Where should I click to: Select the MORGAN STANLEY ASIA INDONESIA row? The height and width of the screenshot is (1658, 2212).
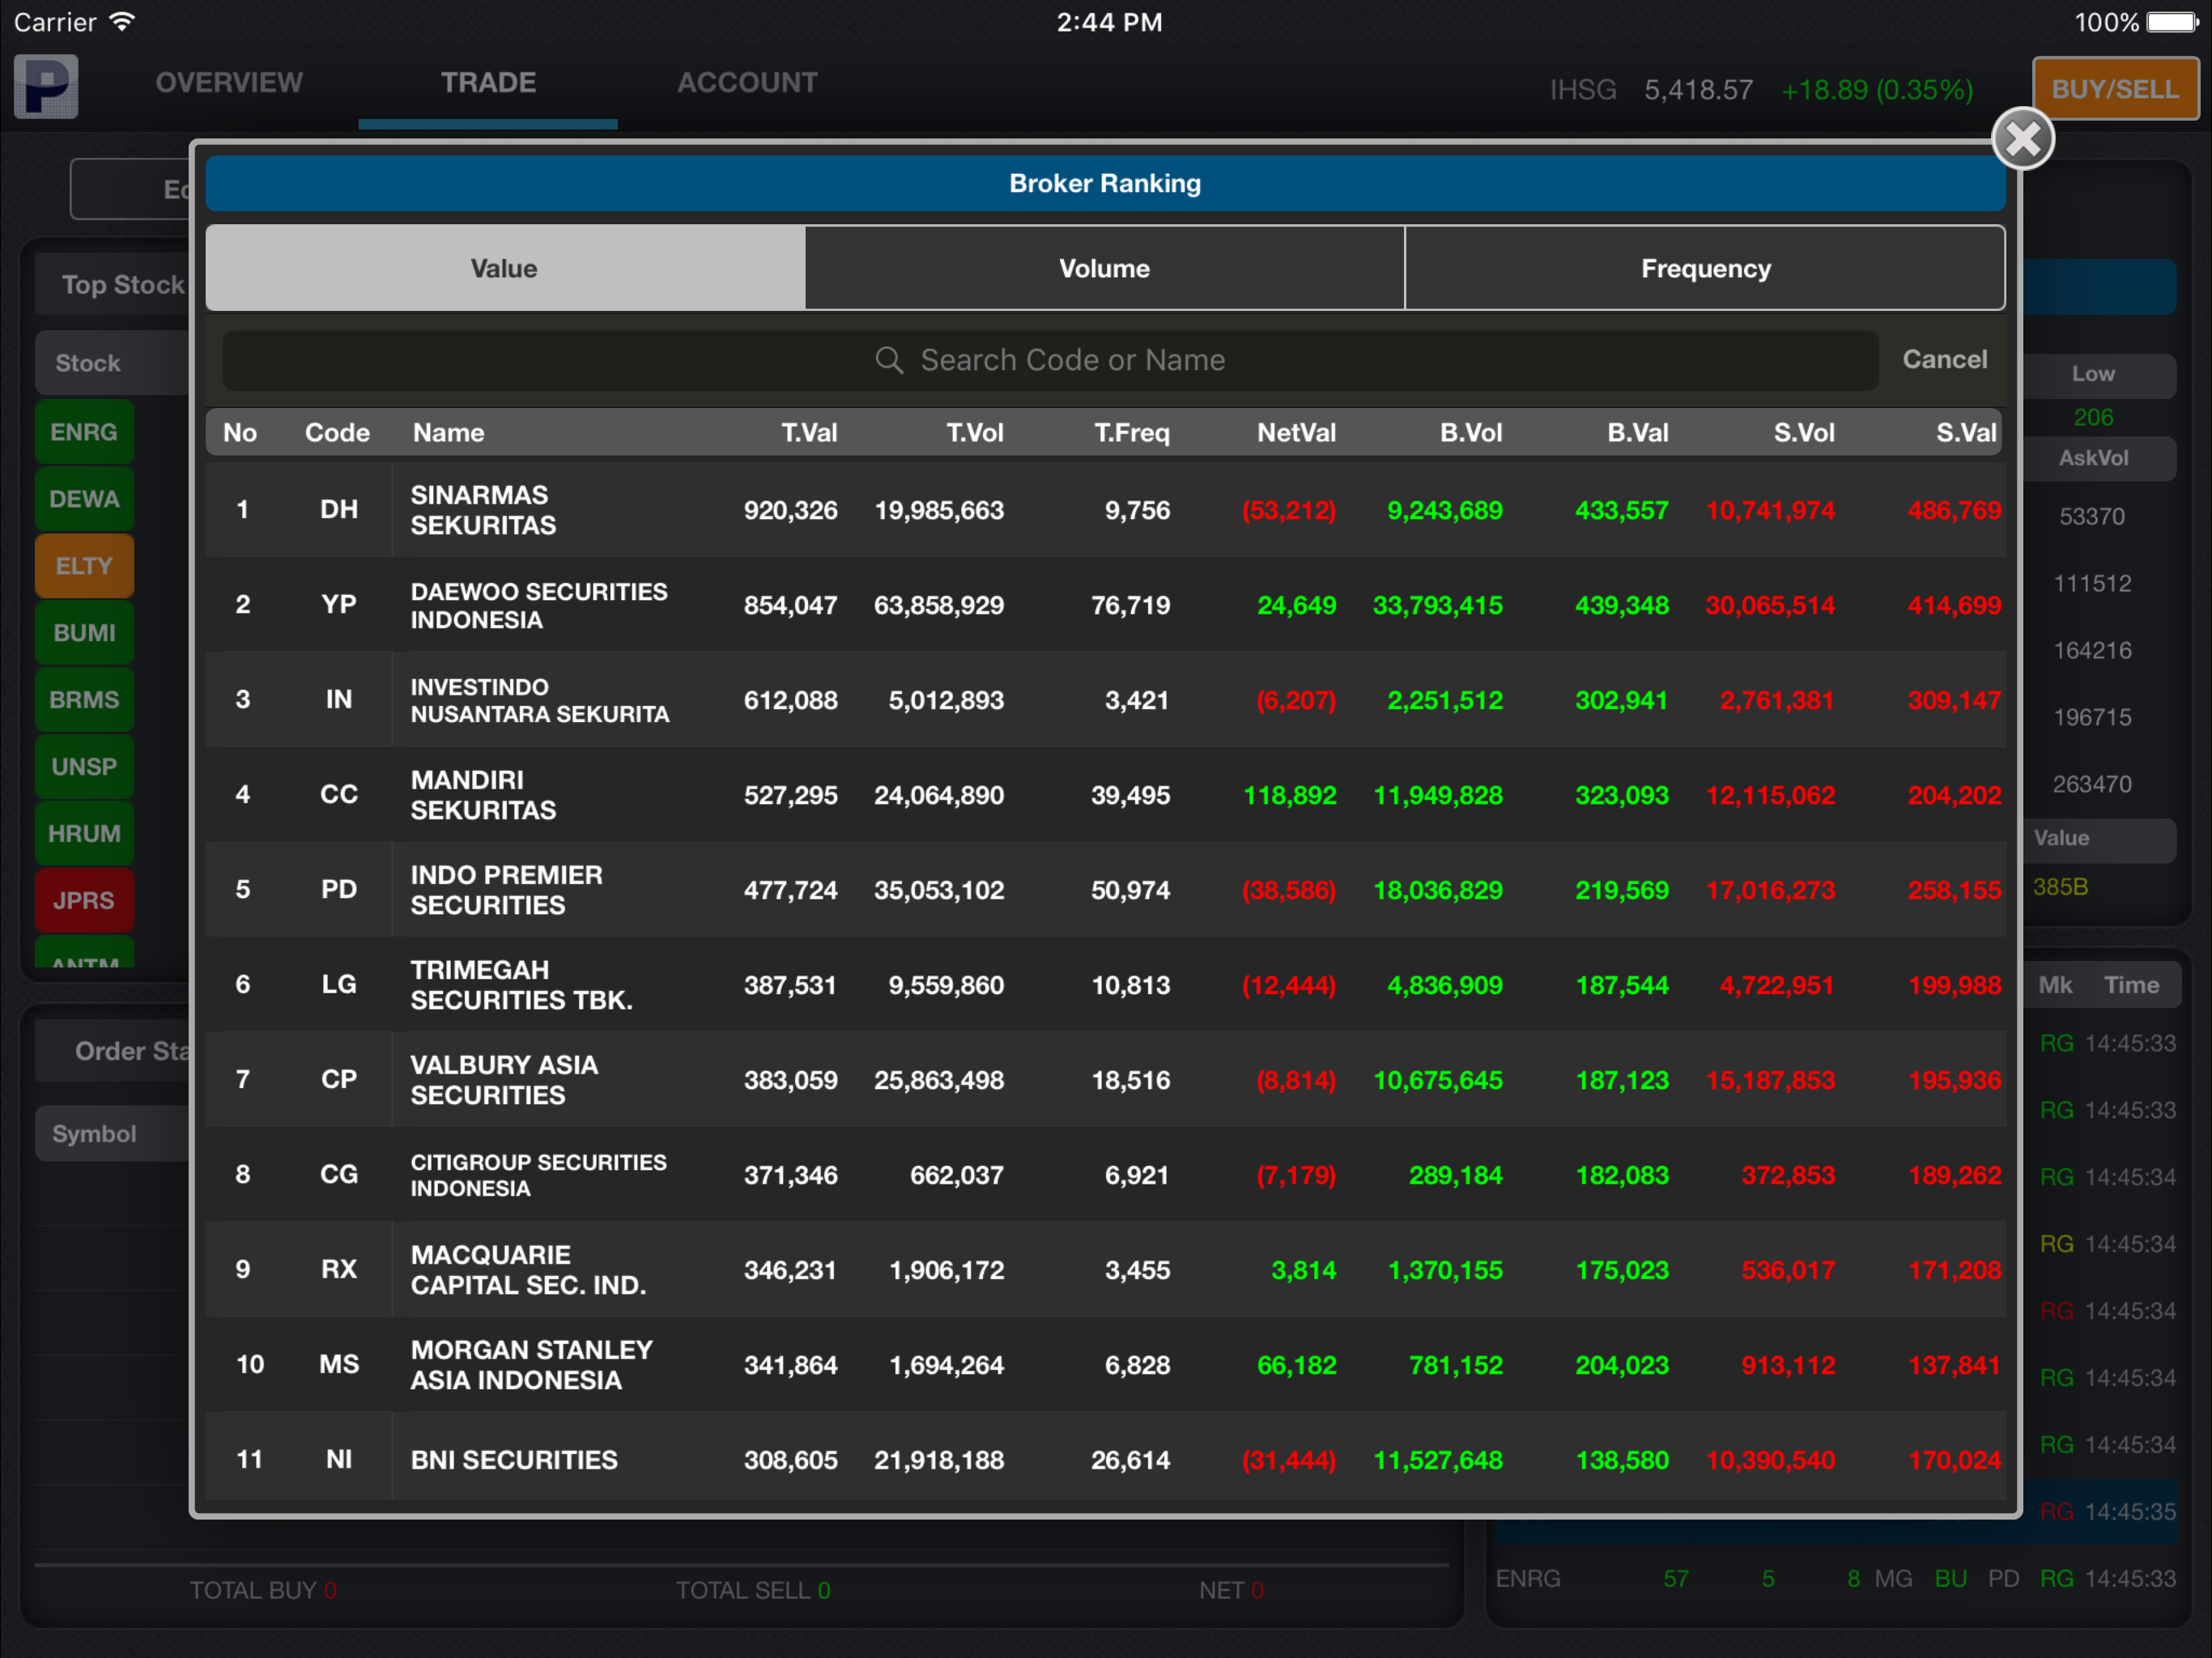[x=1105, y=1365]
